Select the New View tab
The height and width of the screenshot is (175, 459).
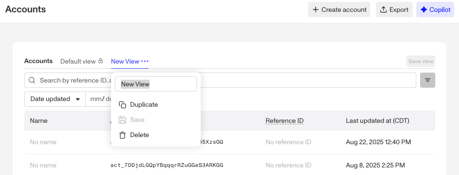click(125, 61)
